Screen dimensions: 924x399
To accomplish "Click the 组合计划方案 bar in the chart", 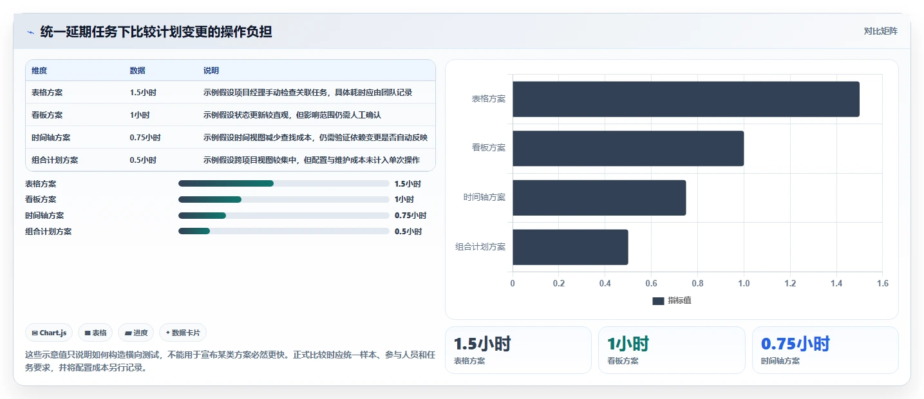I will point(570,247).
